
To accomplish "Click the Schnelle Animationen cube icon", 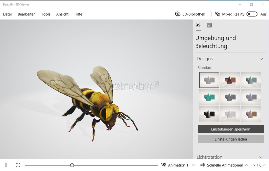I will pyautogui.click(x=203, y=165).
